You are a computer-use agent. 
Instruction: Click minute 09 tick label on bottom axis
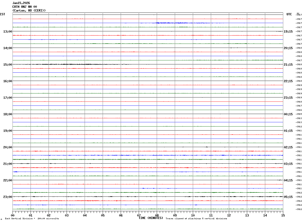(x=175, y=215)
